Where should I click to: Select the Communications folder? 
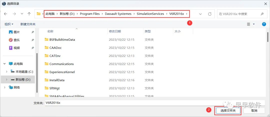pos(61,64)
